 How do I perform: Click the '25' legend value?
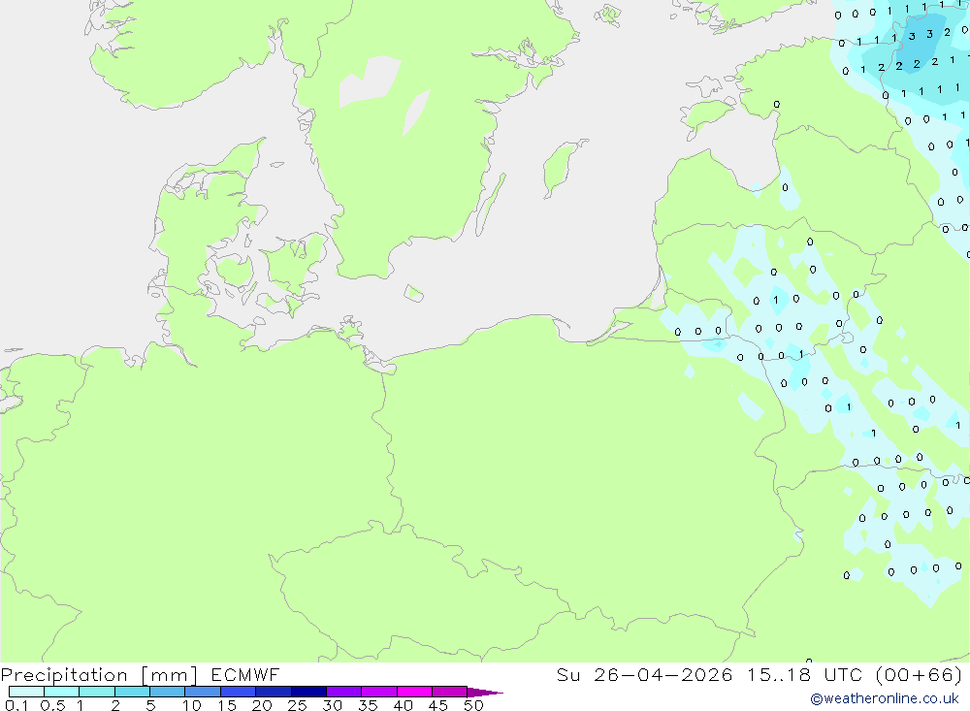pos(297,705)
